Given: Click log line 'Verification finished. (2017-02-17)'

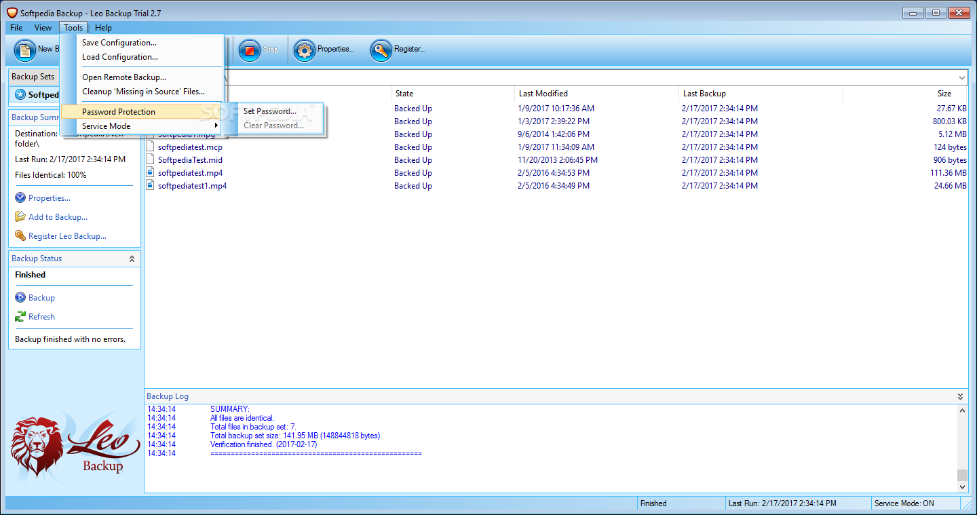Looking at the screenshot, I should click(263, 444).
